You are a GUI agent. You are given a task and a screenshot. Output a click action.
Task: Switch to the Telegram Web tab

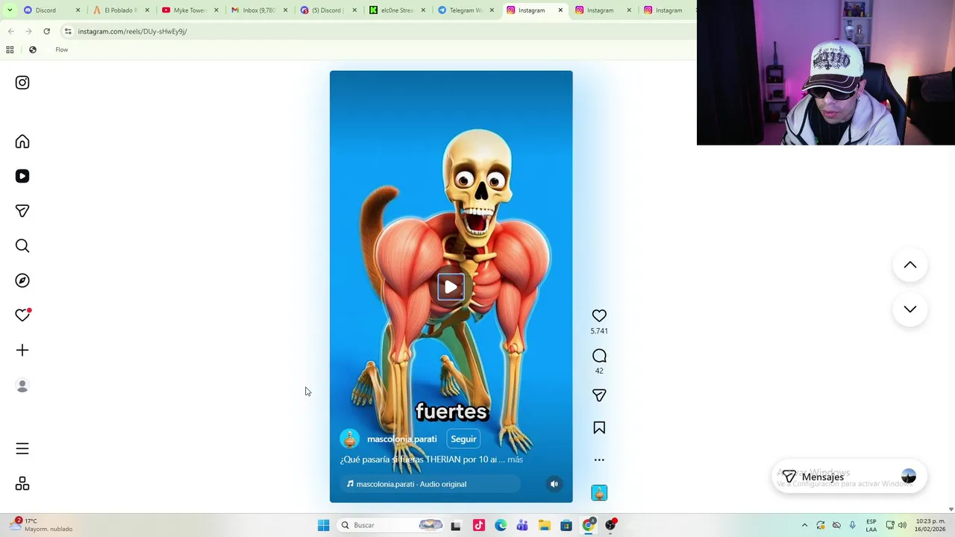point(465,10)
